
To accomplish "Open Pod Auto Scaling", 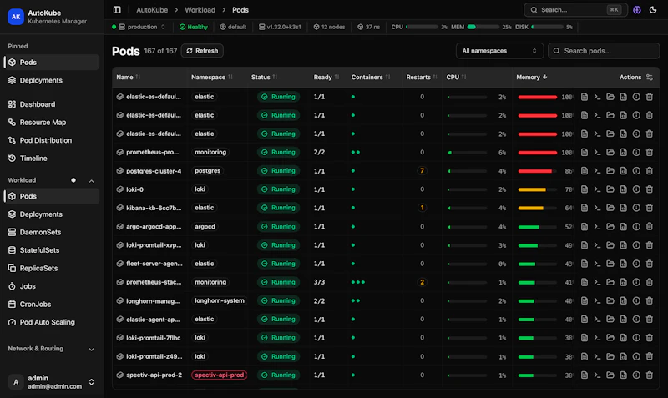I will (52, 322).
